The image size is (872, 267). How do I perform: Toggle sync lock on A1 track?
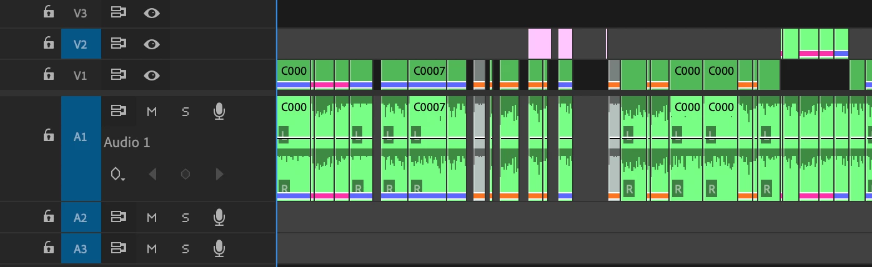pyautogui.click(x=118, y=111)
